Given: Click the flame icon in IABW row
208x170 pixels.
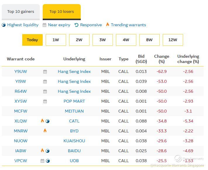Looking at the screenshot, I should click(x=42, y=151).
